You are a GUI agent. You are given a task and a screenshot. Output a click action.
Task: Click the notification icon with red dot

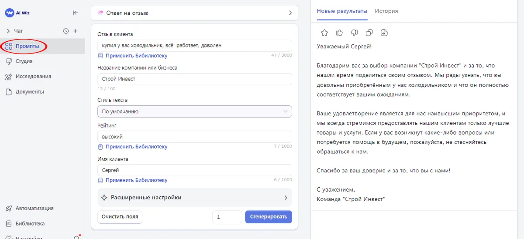point(77,237)
